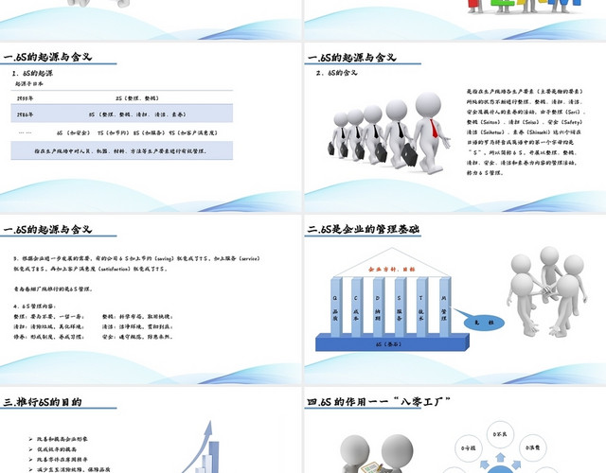Click the C 成本 pillar

tap(356, 307)
